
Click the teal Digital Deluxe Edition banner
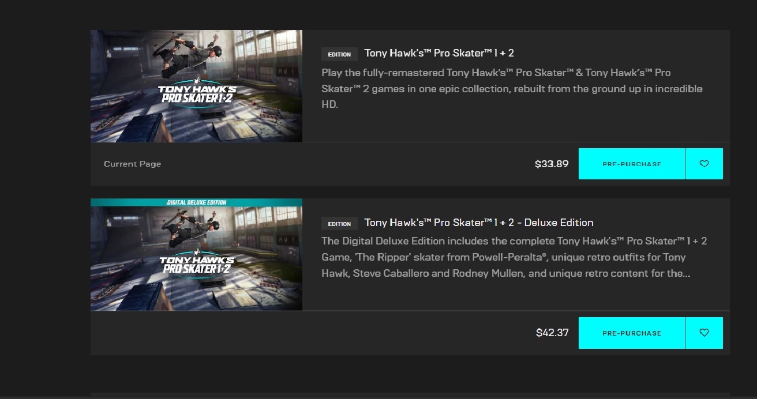tap(196, 202)
